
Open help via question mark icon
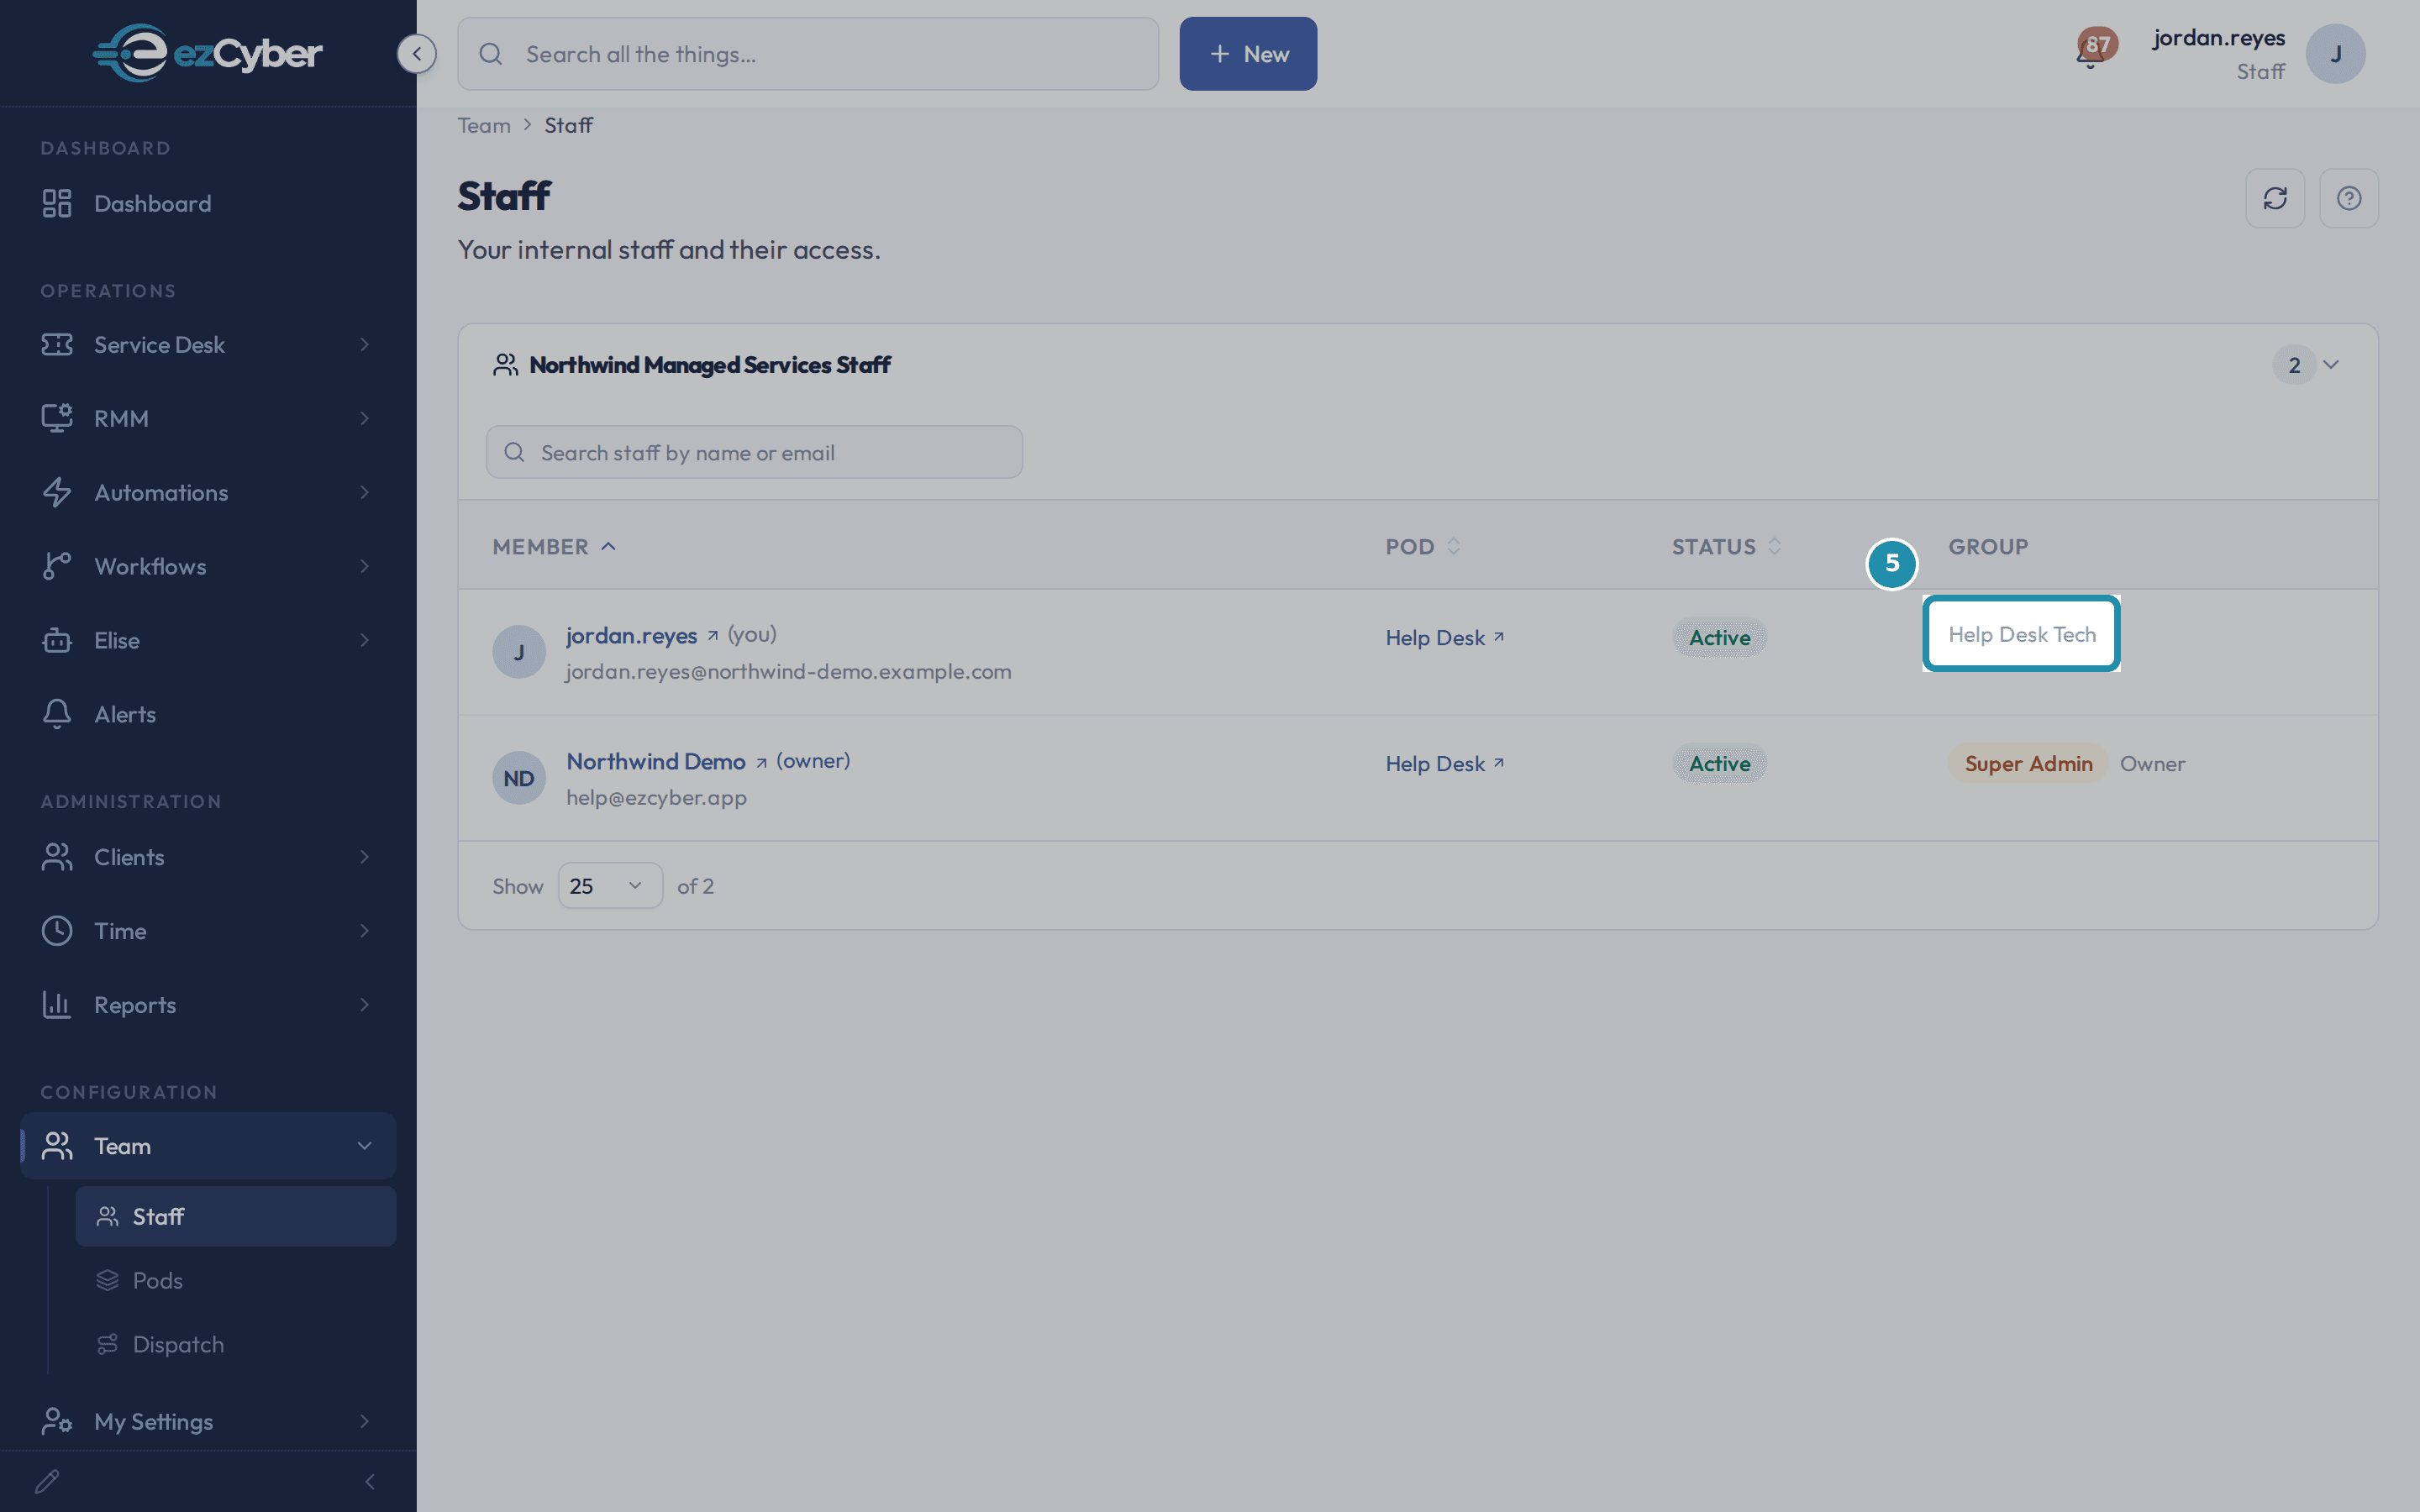click(x=2349, y=198)
